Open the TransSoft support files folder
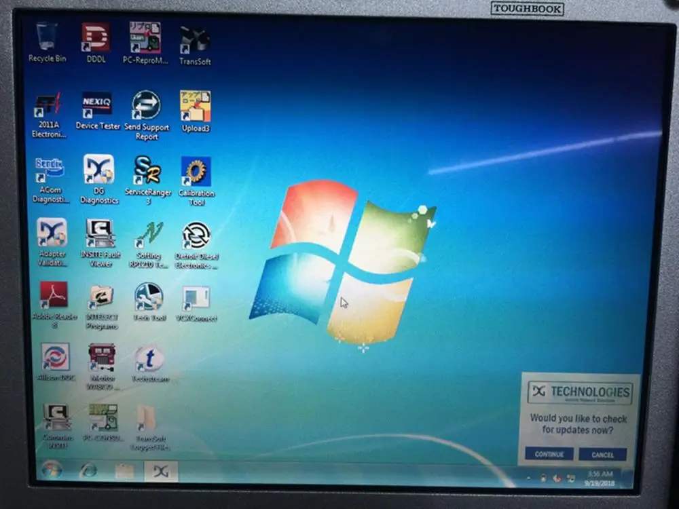The image size is (679, 509). [149, 428]
